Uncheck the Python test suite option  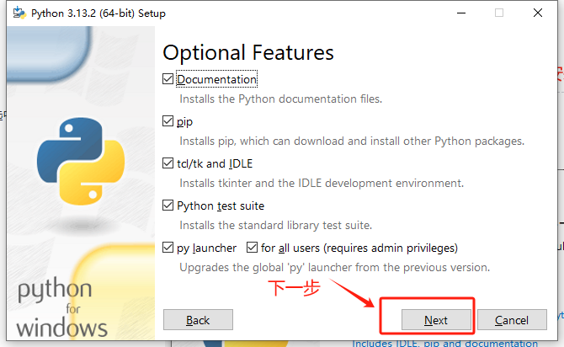click(168, 206)
